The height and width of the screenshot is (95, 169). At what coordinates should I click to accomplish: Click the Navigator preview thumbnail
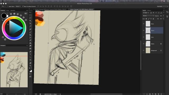point(14,70)
